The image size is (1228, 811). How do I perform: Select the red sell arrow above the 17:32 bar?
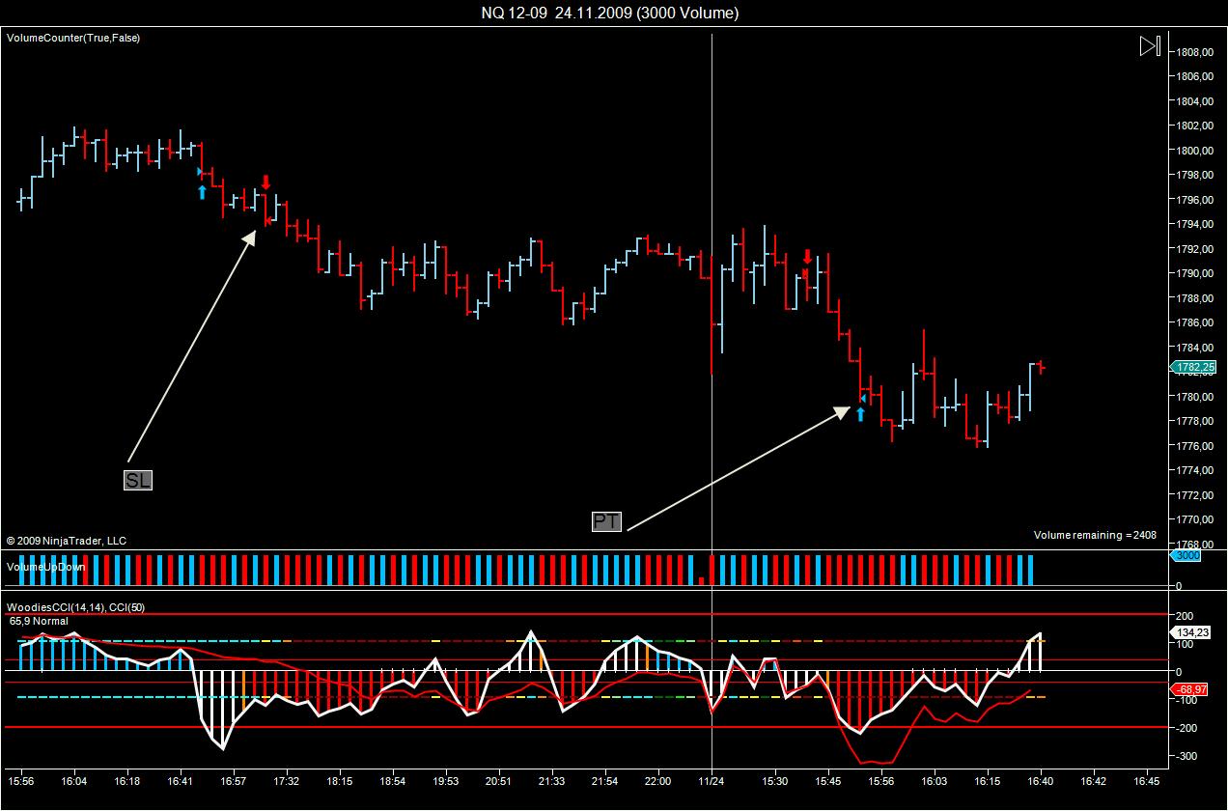click(265, 182)
